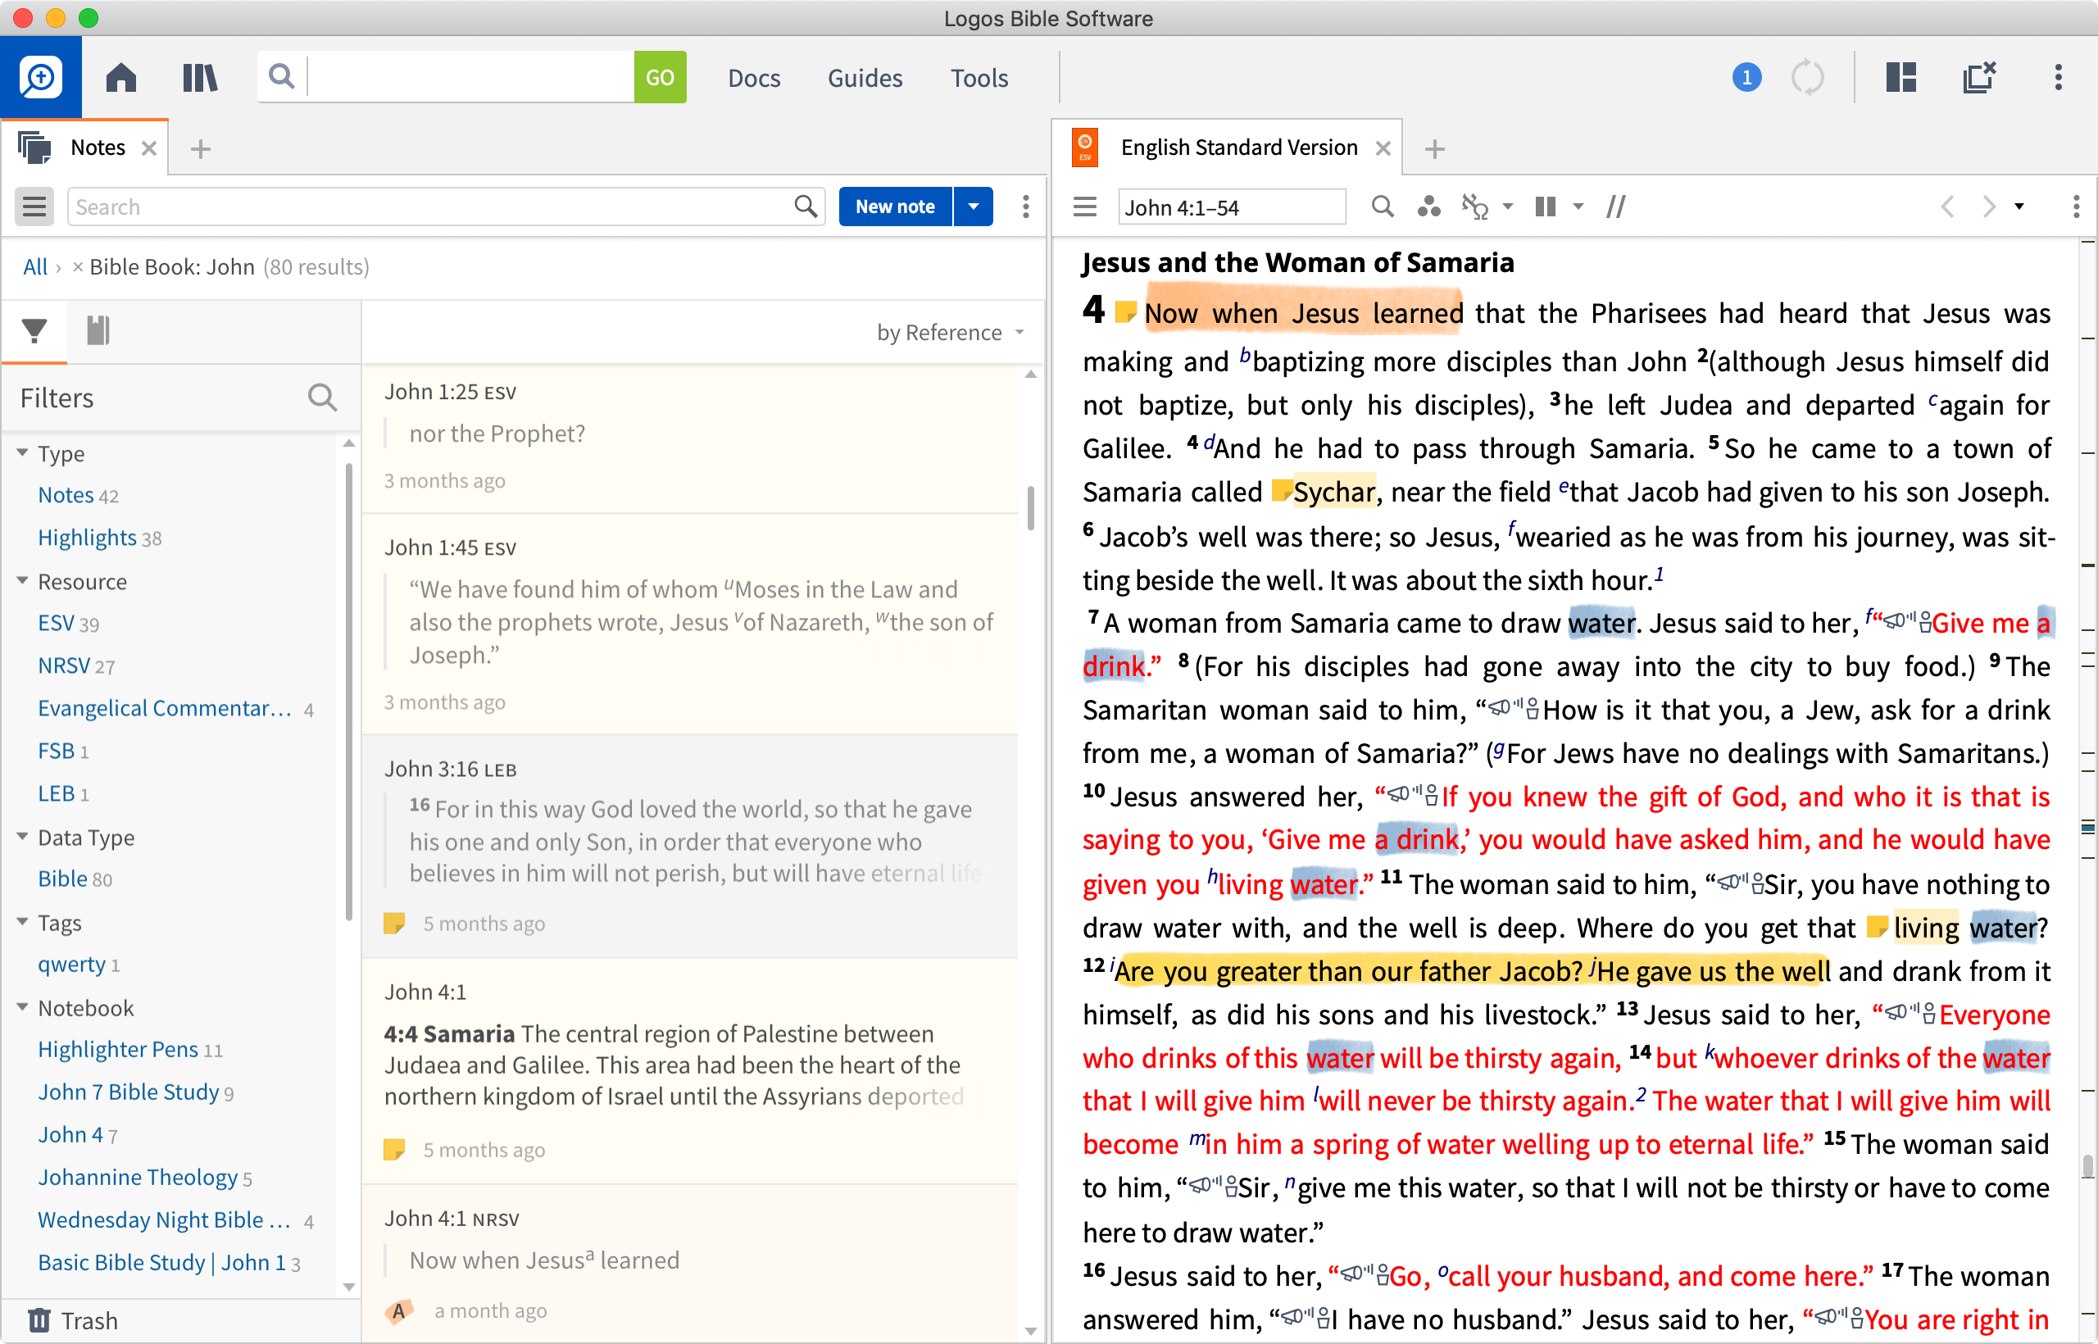Click the parallel resources double-slash icon

click(1615, 207)
